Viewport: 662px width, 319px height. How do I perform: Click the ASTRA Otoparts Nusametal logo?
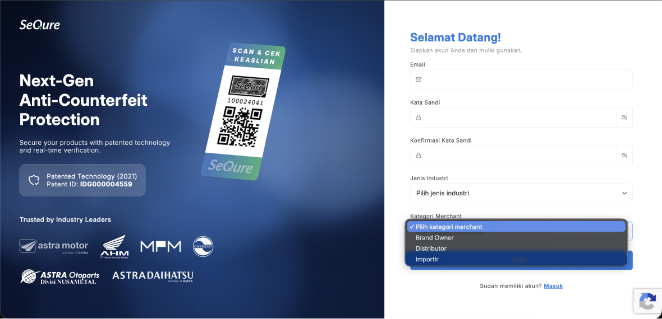coord(60,276)
